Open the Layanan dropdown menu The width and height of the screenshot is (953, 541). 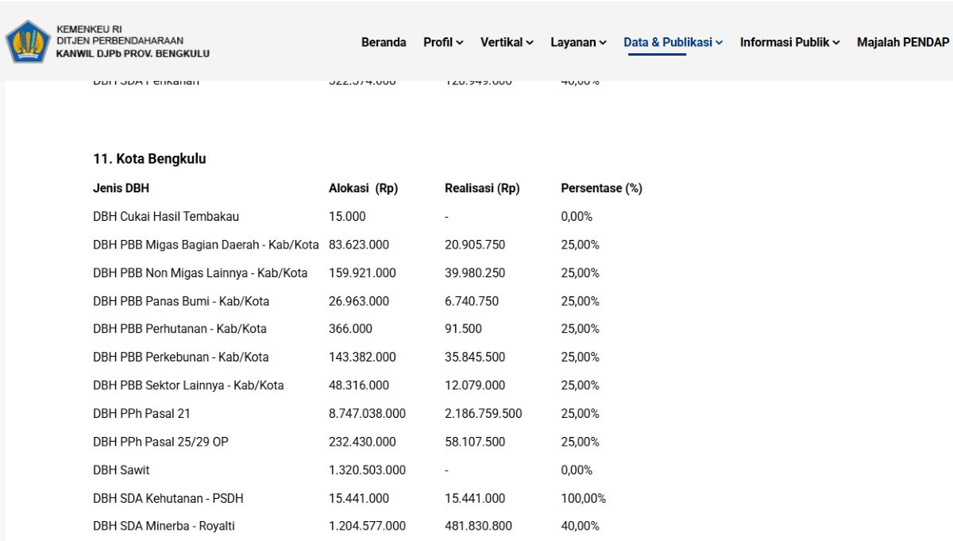(x=578, y=42)
